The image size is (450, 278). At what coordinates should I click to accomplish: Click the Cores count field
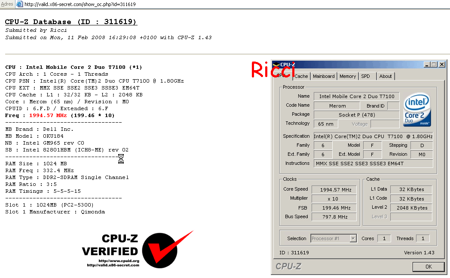pyautogui.click(x=384, y=238)
